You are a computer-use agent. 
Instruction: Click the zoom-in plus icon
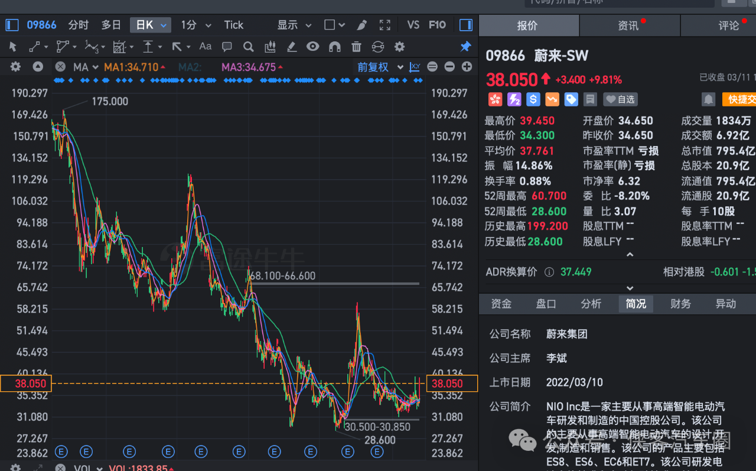[x=467, y=67]
